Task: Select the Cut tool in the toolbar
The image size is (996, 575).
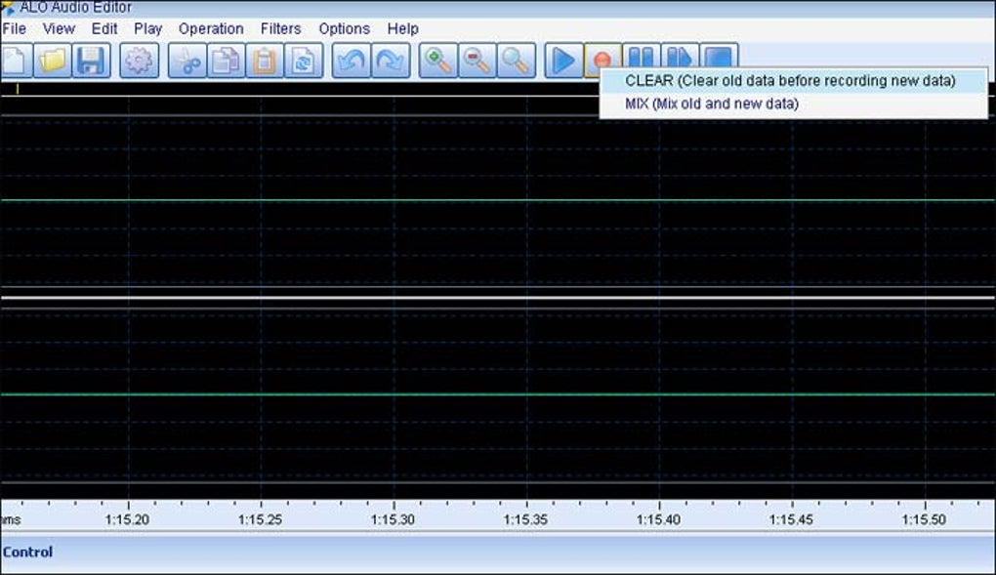Action: coord(187,61)
